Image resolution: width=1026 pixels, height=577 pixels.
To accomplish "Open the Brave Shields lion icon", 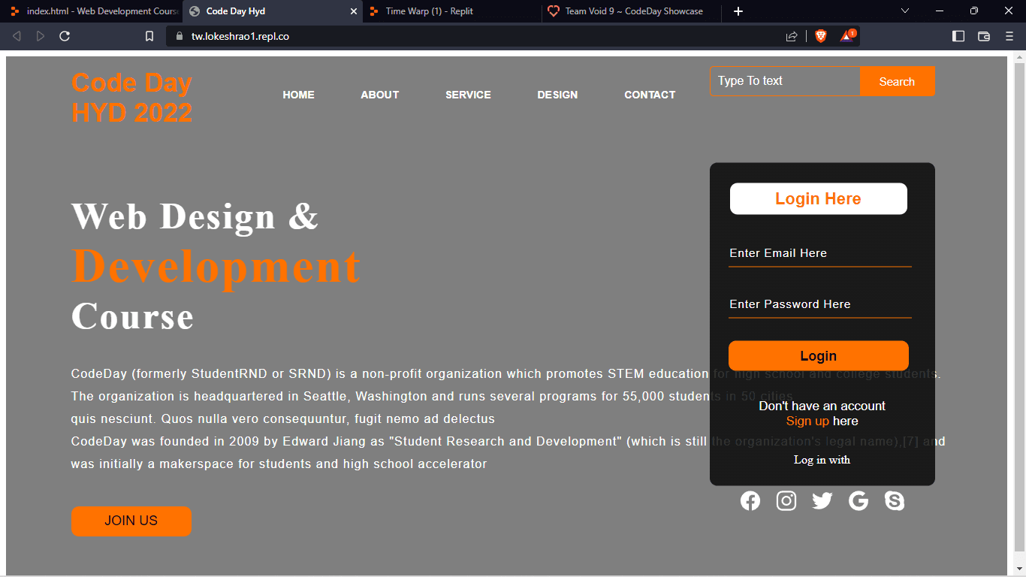I will 820,36.
